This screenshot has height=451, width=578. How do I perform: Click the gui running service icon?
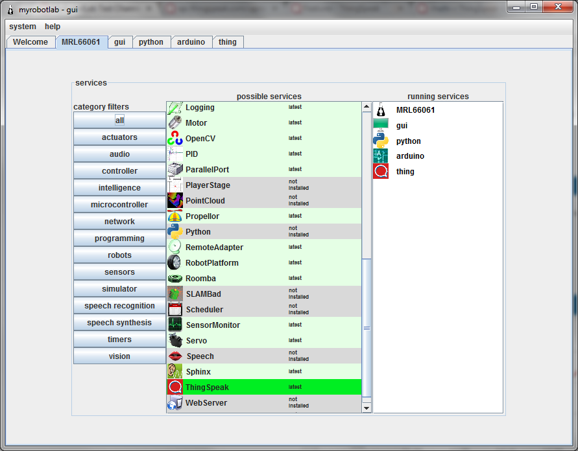tap(381, 125)
